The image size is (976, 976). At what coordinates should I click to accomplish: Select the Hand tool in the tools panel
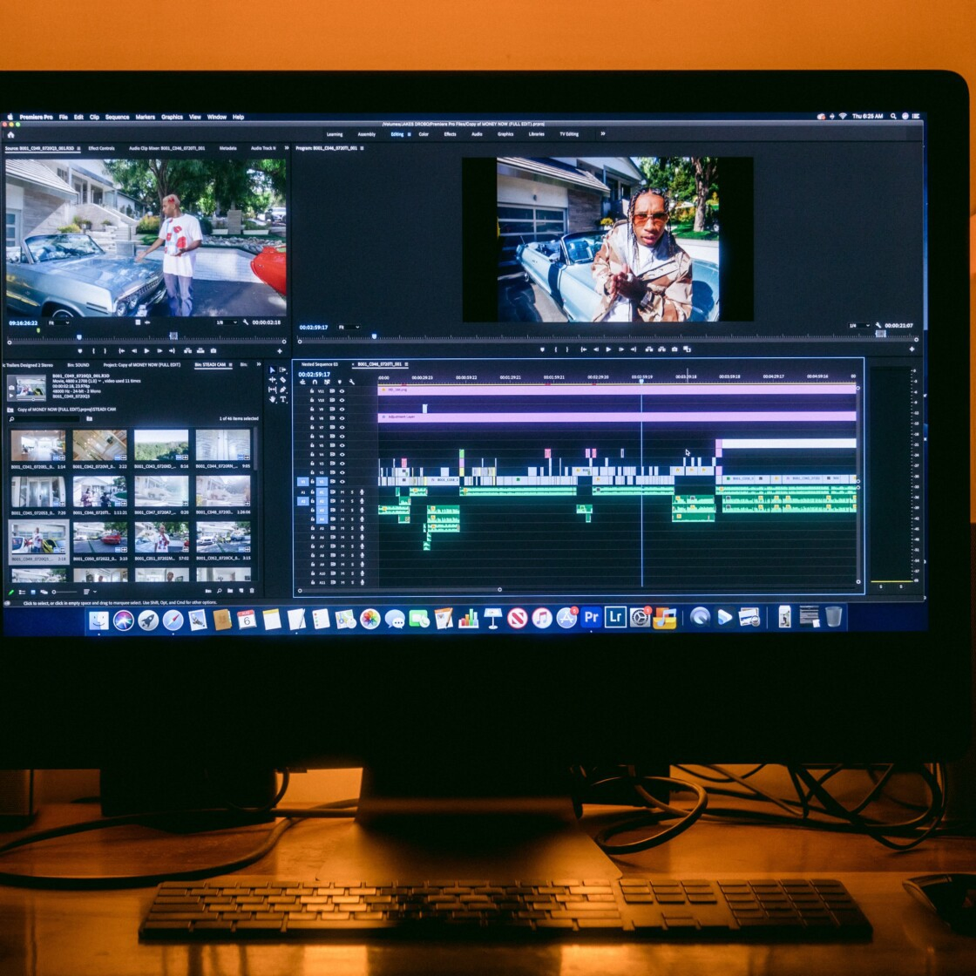coord(273,399)
